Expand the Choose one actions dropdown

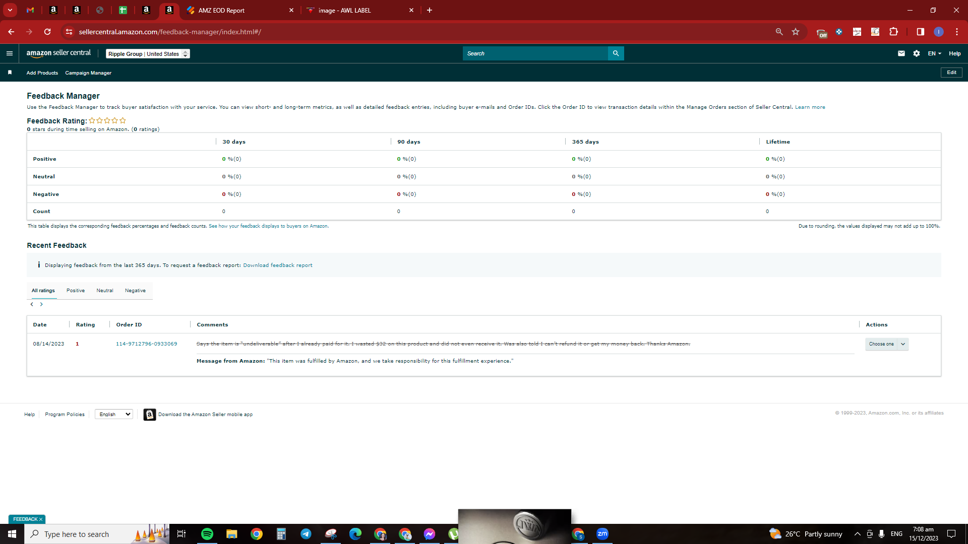coord(887,344)
